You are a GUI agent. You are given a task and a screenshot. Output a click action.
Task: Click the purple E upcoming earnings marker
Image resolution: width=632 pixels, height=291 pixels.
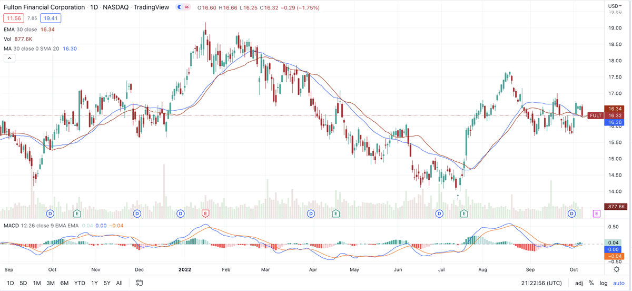pos(597,214)
